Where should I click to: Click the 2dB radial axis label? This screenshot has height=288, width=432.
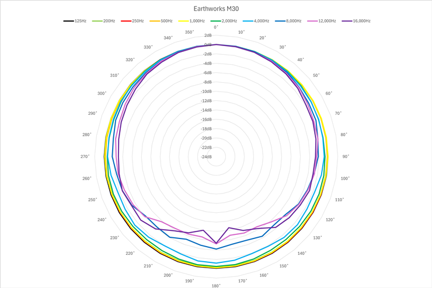click(x=208, y=35)
